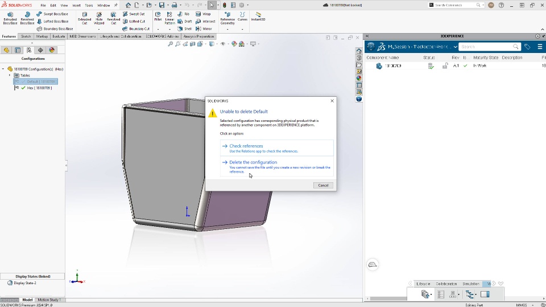Screen dimensions: 546x307
Task: Pick the Draft feature
Action: pyautogui.click(x=184, y=21)
